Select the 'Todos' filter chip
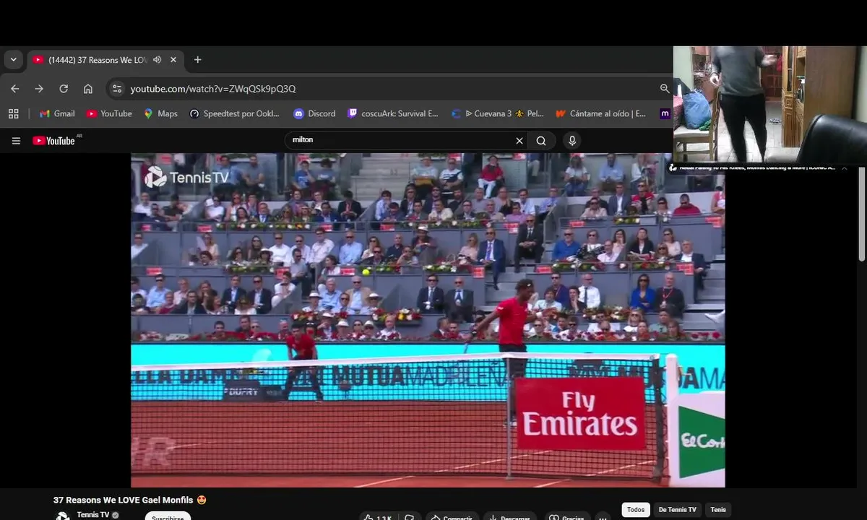This screenshot has height=520, width=867. pyautogui.click(x=636, y=510)
